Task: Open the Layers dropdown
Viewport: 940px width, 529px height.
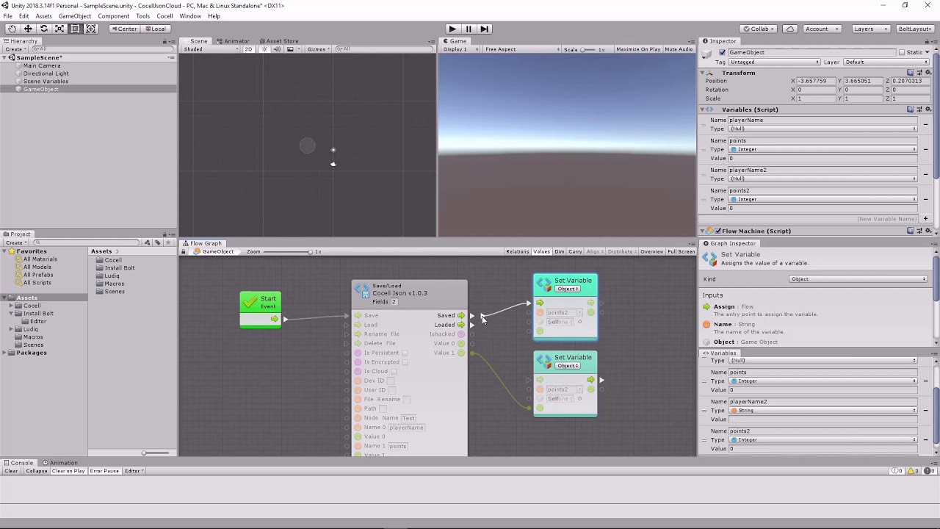Action: [871, 29]
